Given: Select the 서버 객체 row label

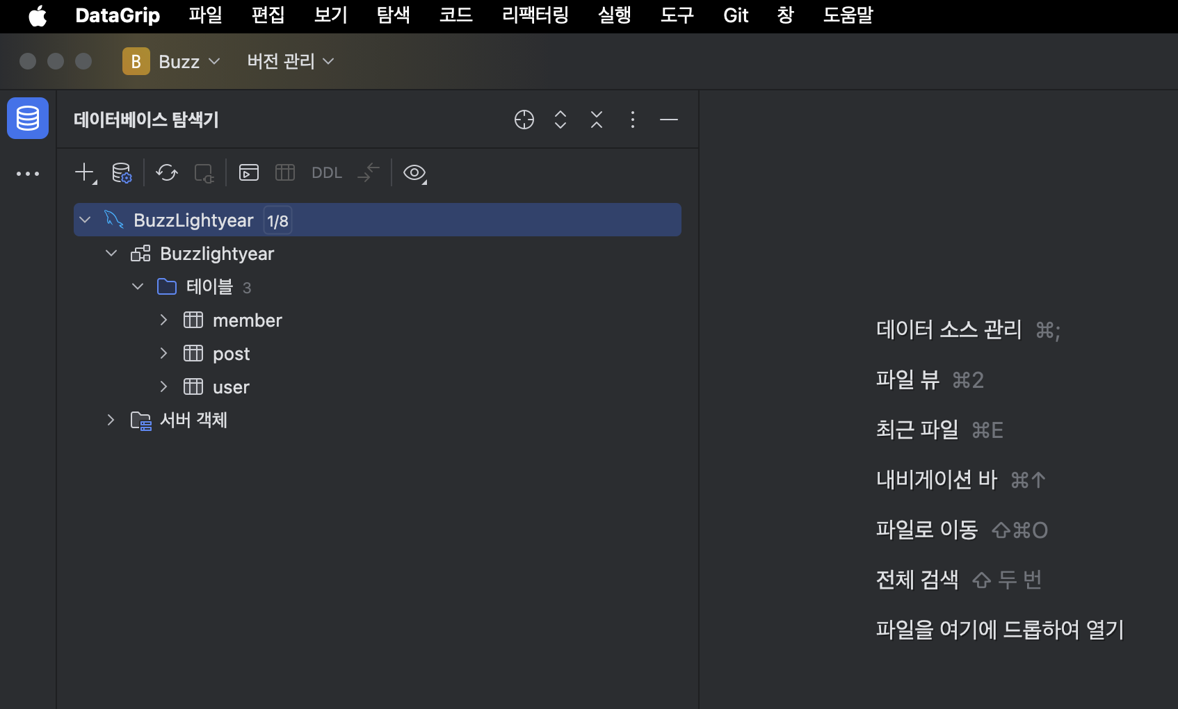Looking at the screenshot, I should coord(194,420).
